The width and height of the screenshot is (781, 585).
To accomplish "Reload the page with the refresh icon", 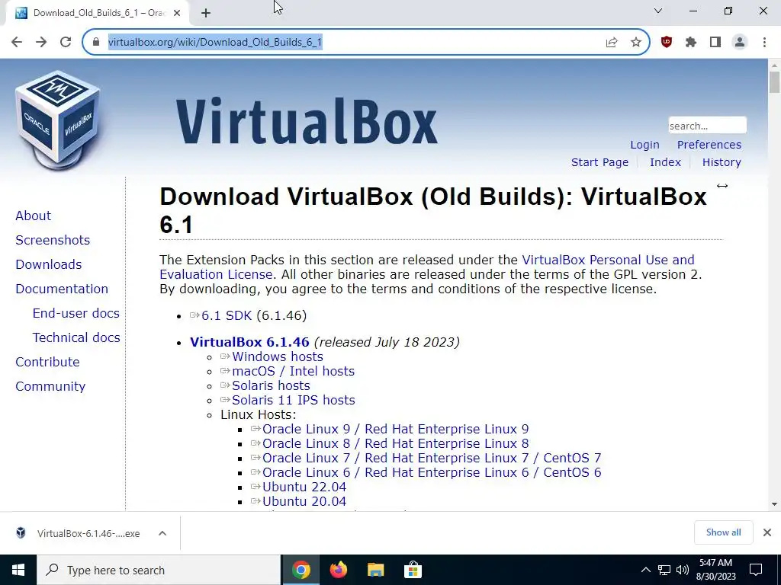I will [66, 42].
